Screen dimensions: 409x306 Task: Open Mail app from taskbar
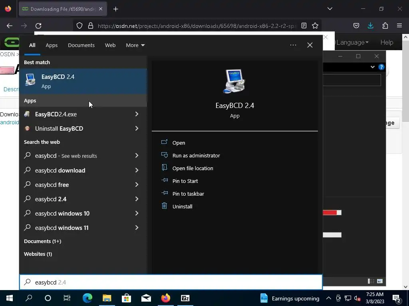pyautogui.click(x=146, y=298)
